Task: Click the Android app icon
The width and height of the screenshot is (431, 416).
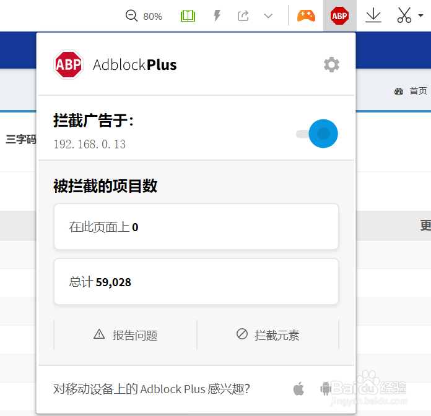Action: point(326,389)
